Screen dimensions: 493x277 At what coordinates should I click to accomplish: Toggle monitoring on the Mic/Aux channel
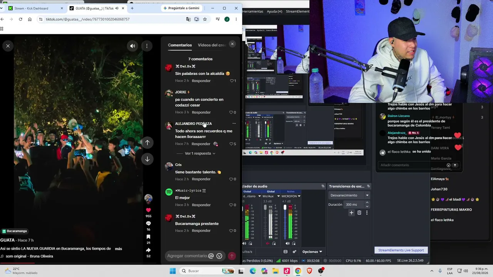coord(274,244)
